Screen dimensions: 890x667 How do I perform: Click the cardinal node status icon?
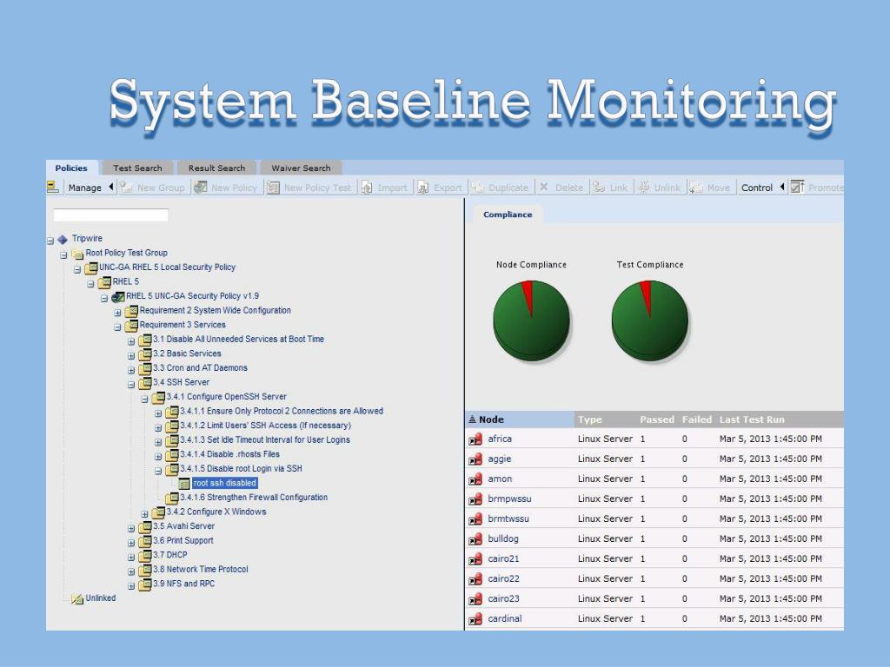click(x=475, y=619)
